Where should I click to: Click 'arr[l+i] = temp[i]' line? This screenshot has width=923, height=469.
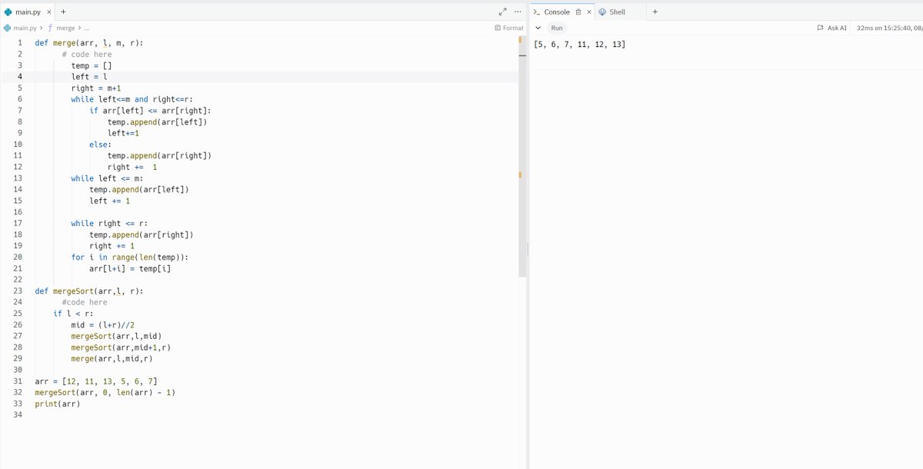(130, 268)
